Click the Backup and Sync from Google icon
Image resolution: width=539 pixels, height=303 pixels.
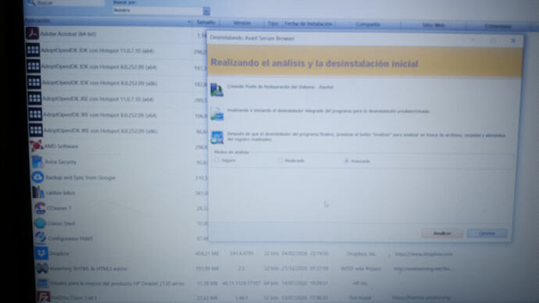[37, 177]
